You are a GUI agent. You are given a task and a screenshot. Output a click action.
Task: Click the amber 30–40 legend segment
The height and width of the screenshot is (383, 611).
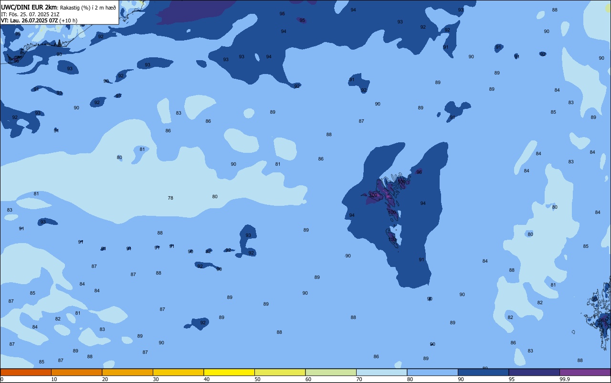[178, 372]
